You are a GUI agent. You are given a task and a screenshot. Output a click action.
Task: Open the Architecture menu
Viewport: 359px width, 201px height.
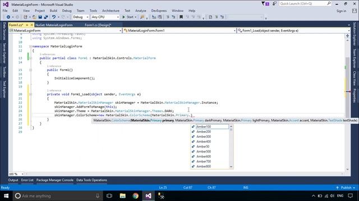click(x=111, y=11)
